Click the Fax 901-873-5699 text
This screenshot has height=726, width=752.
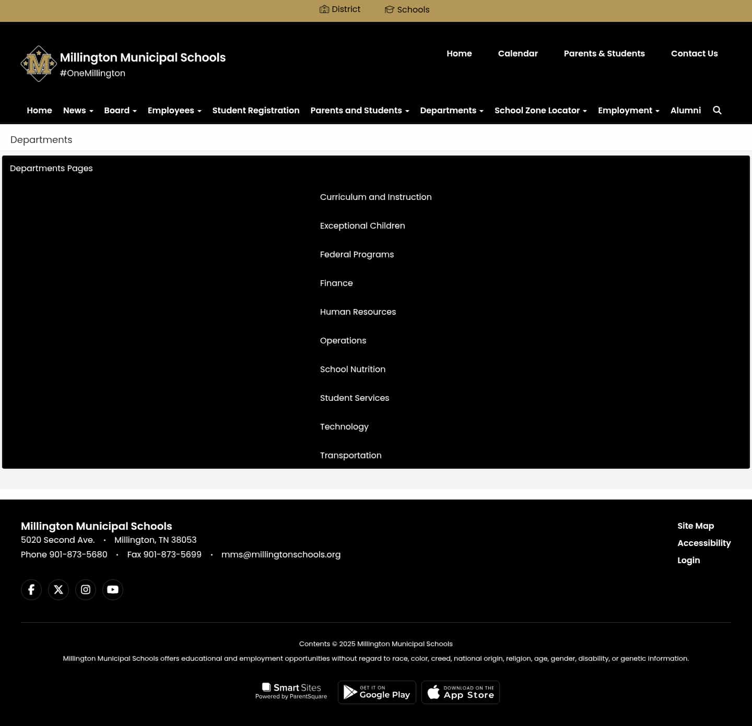(x=164, y=554)
